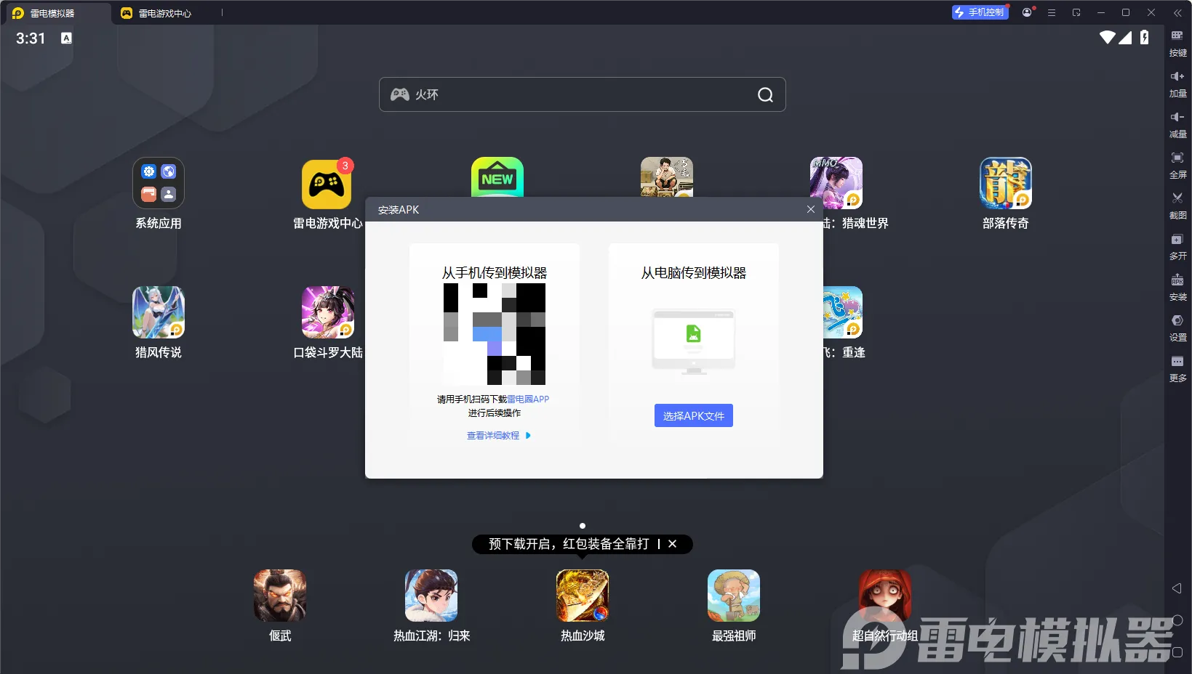Collapse the right sidebar with double arrows
Image resolution: width=1192 pixels, height=674 pixels.
click(1177, 12)
